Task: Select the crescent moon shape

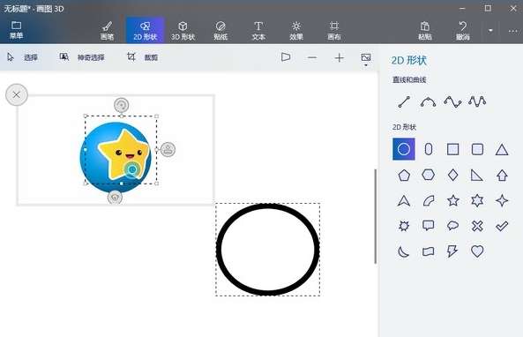Action: click(x=404, y=251)
